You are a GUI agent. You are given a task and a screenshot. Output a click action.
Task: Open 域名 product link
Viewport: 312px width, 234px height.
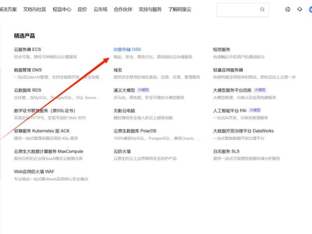(x=118, y=70)
